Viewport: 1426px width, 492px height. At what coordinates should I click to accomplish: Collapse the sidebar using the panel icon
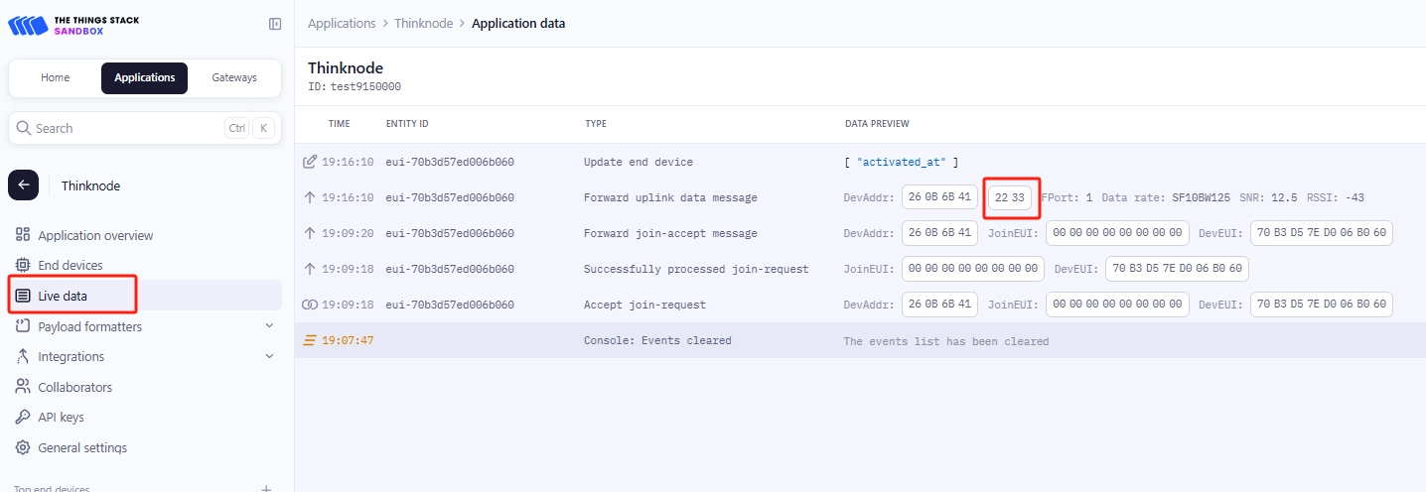click(x=275, y=24)
